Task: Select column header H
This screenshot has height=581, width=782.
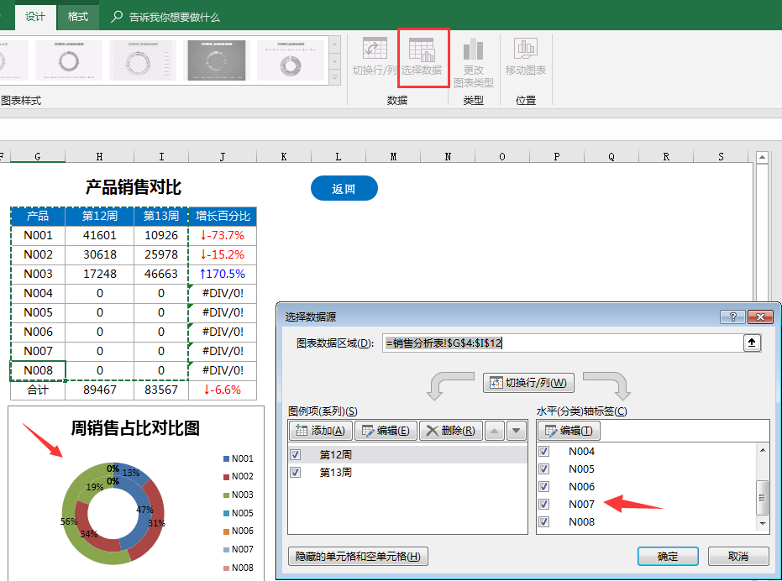Action: coord(99,157)
